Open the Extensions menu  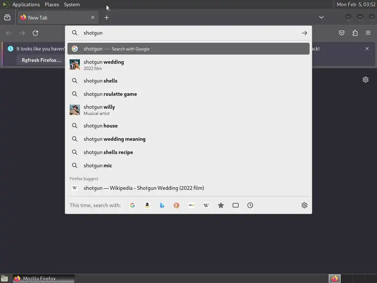click(x=355, y=33)
